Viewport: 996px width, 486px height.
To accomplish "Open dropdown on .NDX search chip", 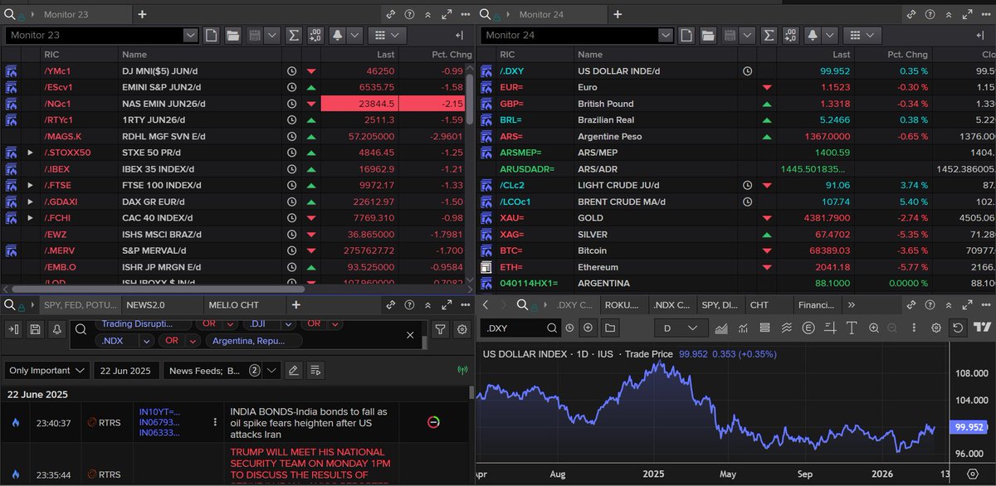I will click(x=145, y=341).
